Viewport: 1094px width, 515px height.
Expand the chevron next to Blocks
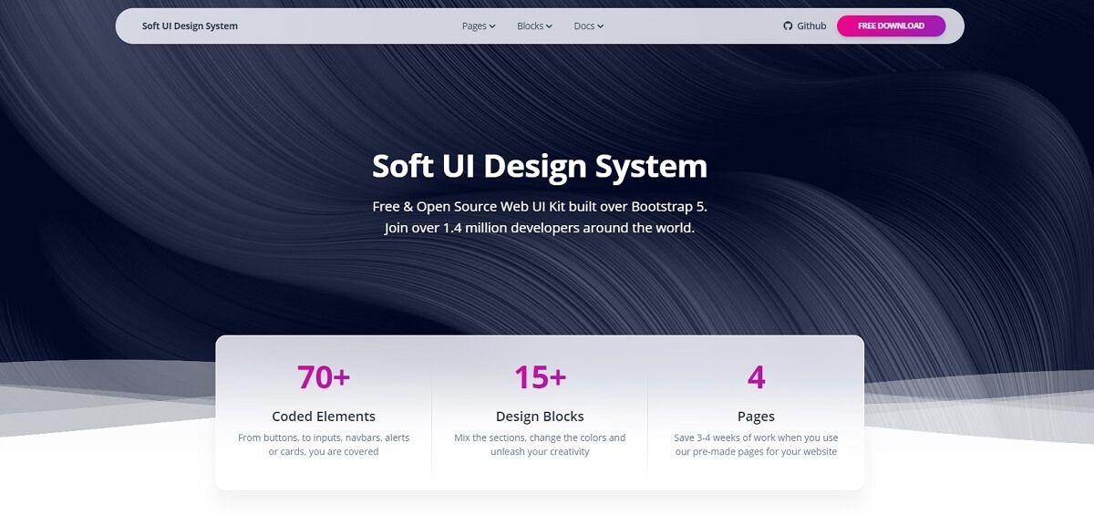[550, 26]
